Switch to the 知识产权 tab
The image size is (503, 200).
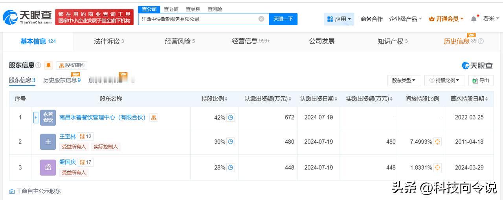click(x=393, y=41)
